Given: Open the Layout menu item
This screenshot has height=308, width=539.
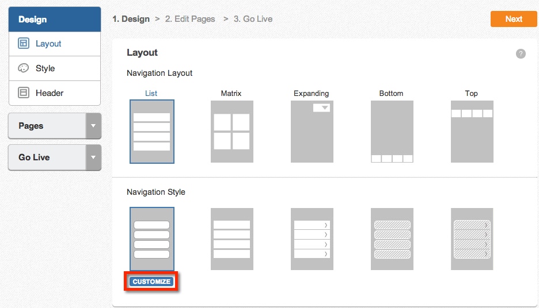Looking at the screenshot, I should pyautogui.click(x=55, y=44).
